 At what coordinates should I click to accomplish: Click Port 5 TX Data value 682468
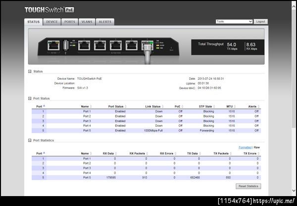(195, 178)
